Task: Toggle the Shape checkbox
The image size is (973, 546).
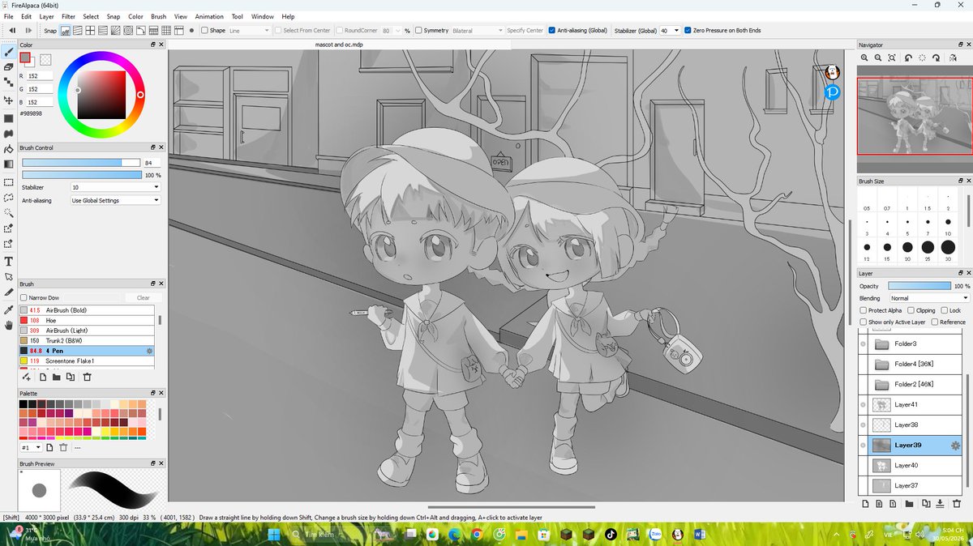Action: click(x=204, y=31)
